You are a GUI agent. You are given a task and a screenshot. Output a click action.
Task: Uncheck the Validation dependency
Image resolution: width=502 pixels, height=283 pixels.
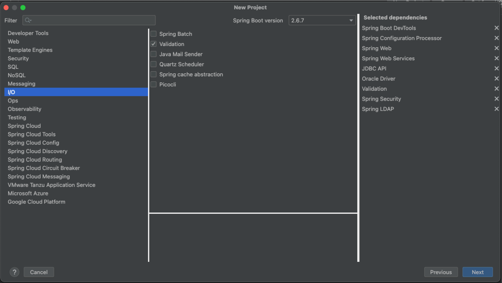coord(153,44)
